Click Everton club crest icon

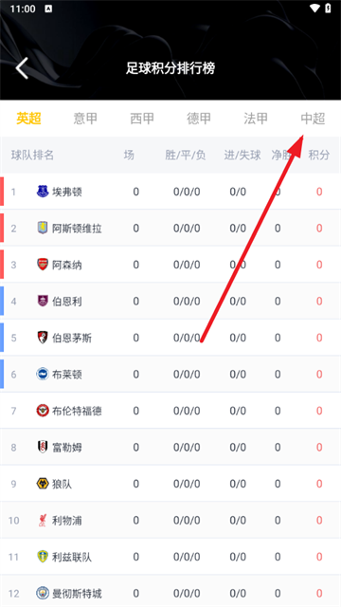42,192
